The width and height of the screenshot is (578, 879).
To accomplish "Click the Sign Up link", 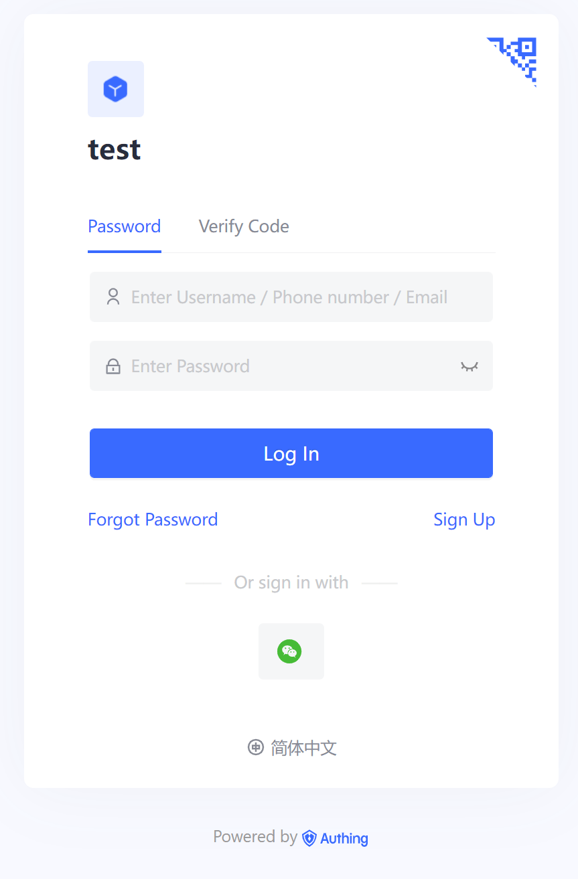I will [x=464, y=519].
